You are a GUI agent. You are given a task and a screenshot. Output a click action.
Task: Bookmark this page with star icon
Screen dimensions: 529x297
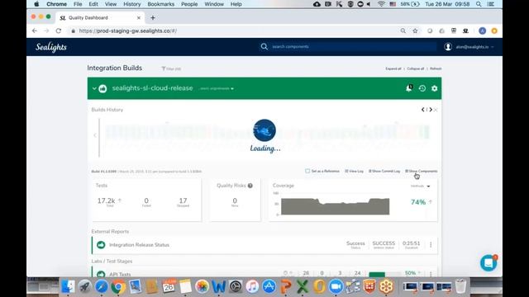[x=415, y=31]
